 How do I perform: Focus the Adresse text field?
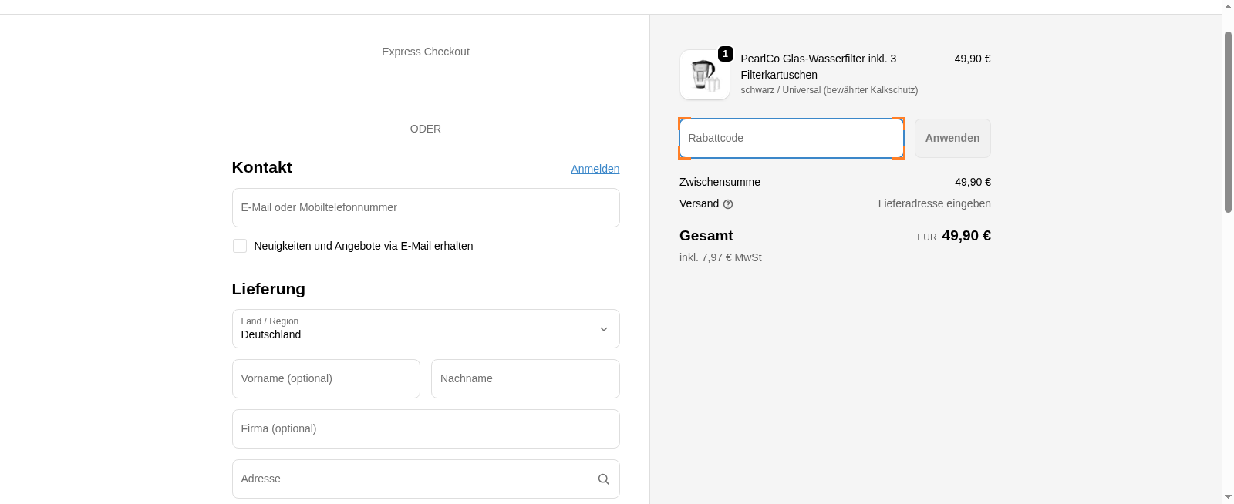(413, 479)
